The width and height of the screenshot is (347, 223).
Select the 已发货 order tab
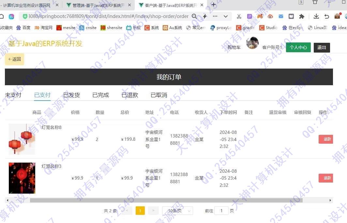coord(71,95)
